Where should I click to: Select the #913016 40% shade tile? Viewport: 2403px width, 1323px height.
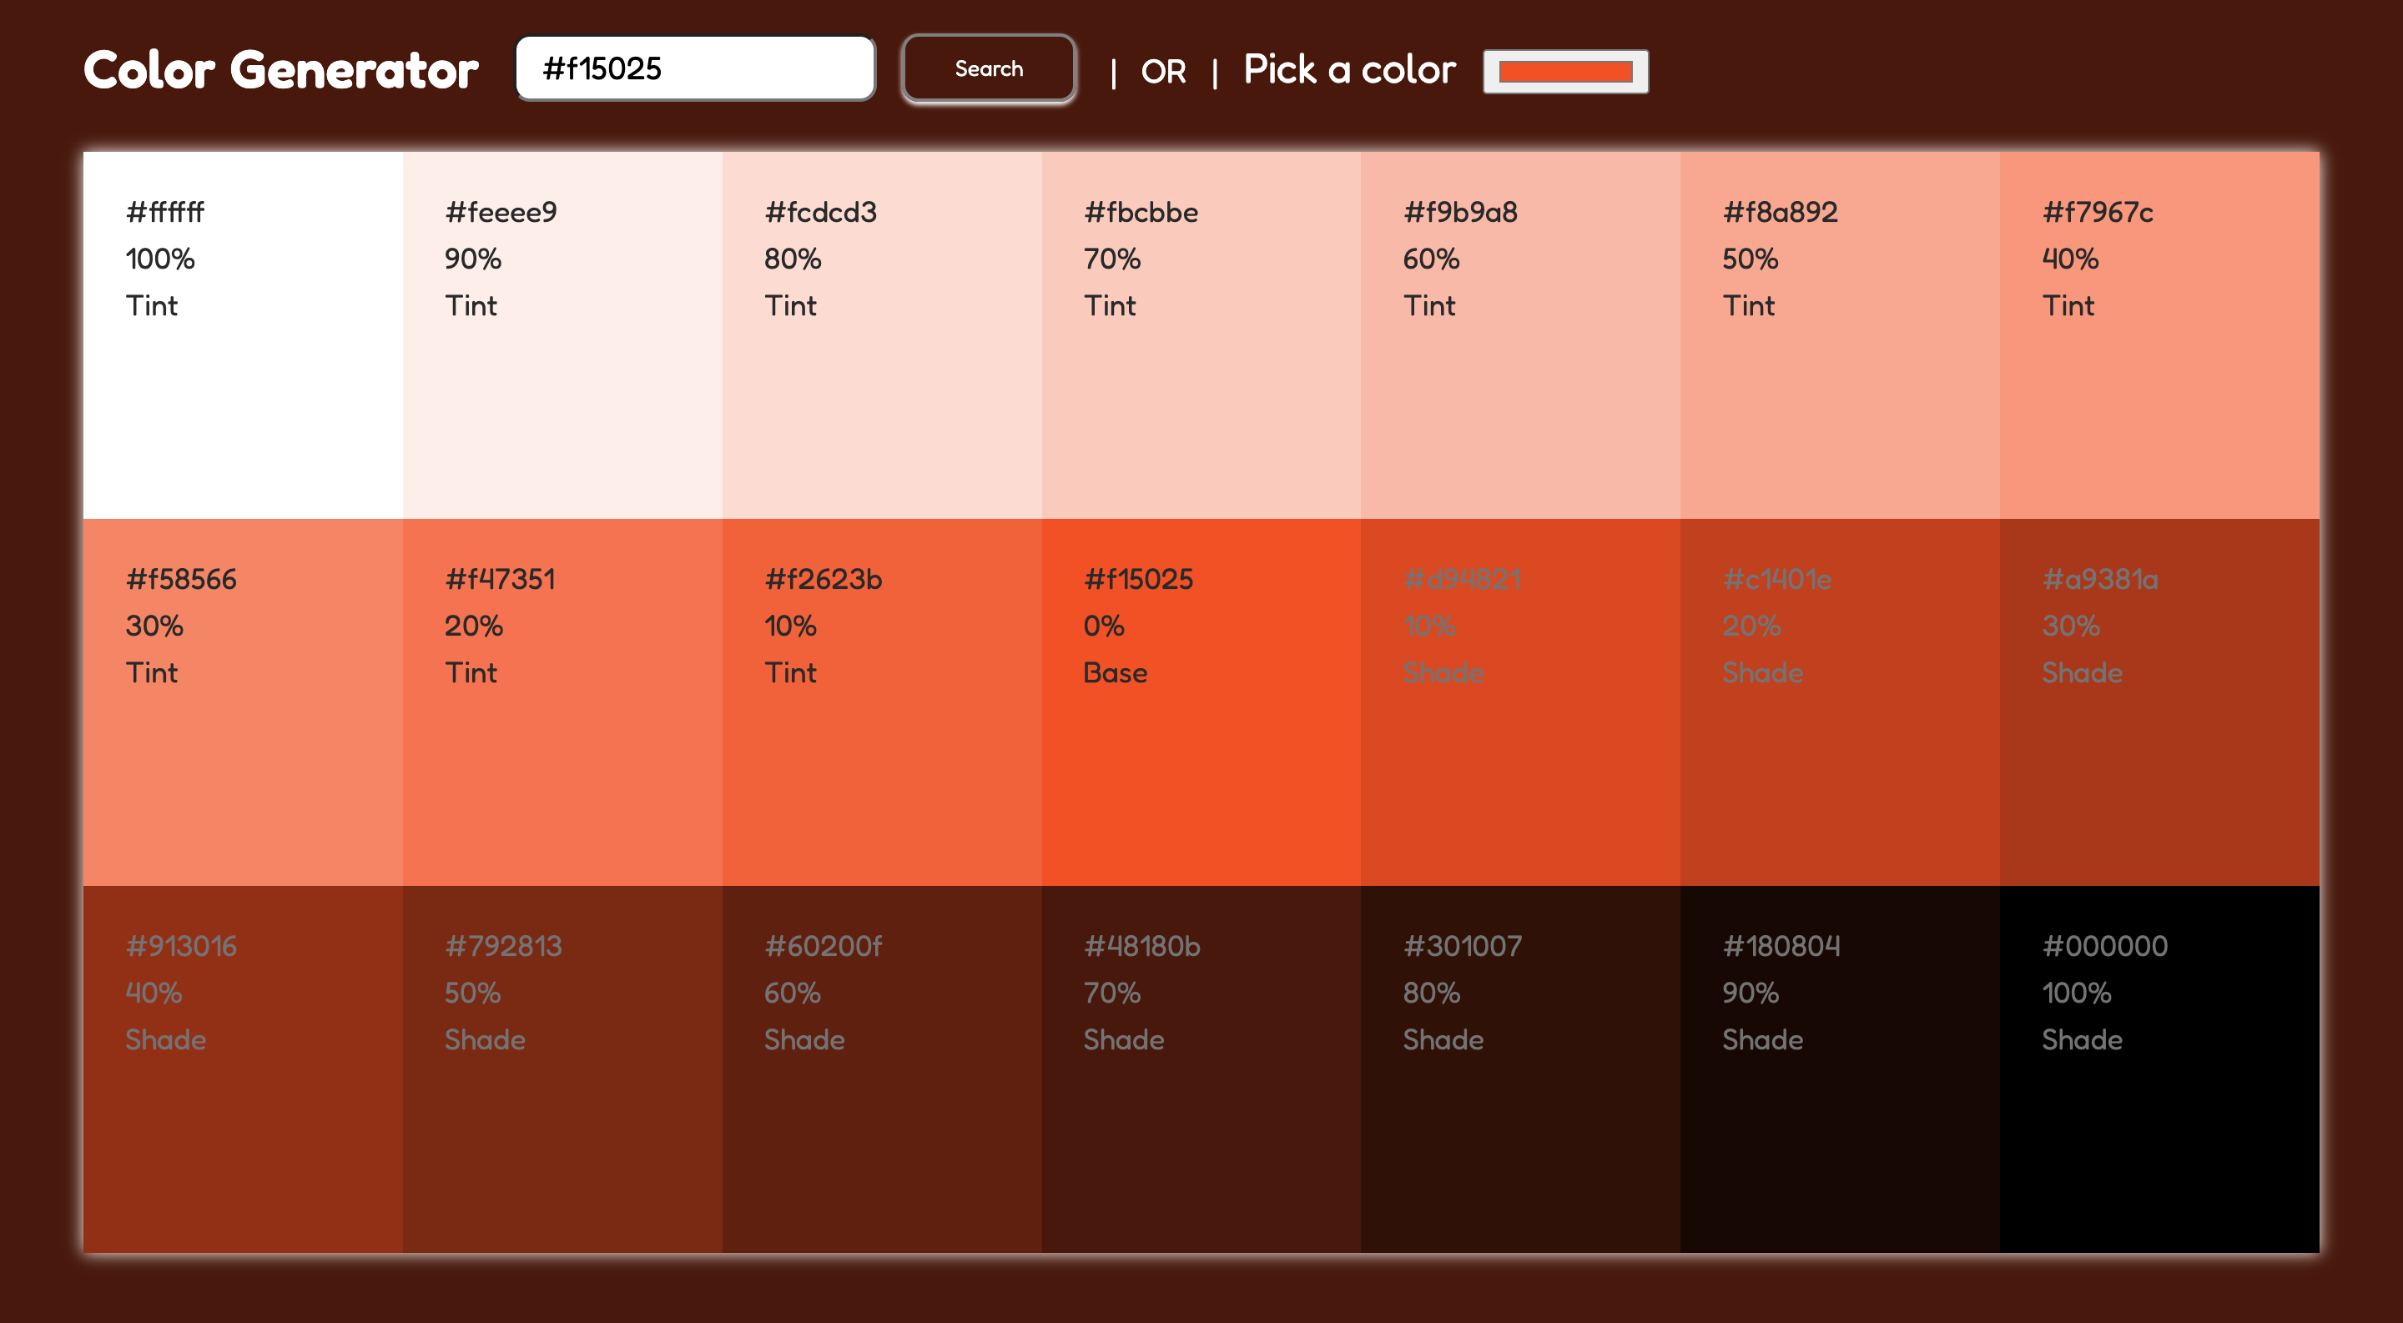coord(243,1069)
